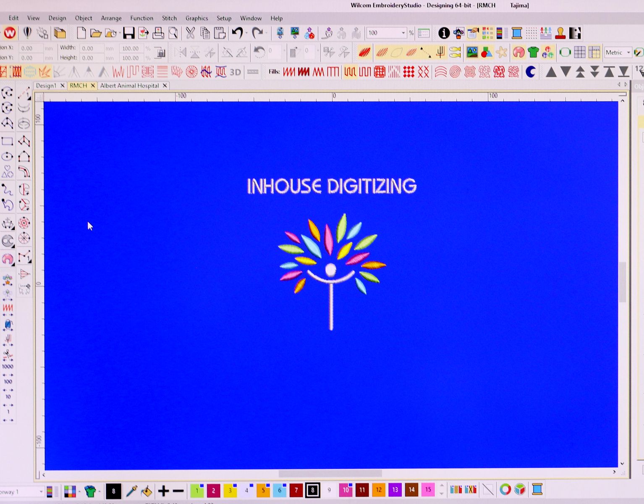The height and width of the screenshot is (504, 644).
Task: Click the plus icon to add color
Action: click(x=163, y=490)
